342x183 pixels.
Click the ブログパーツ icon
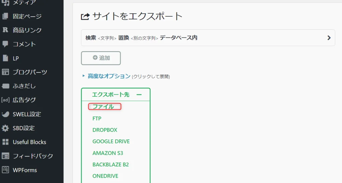(x=5, y=72)
